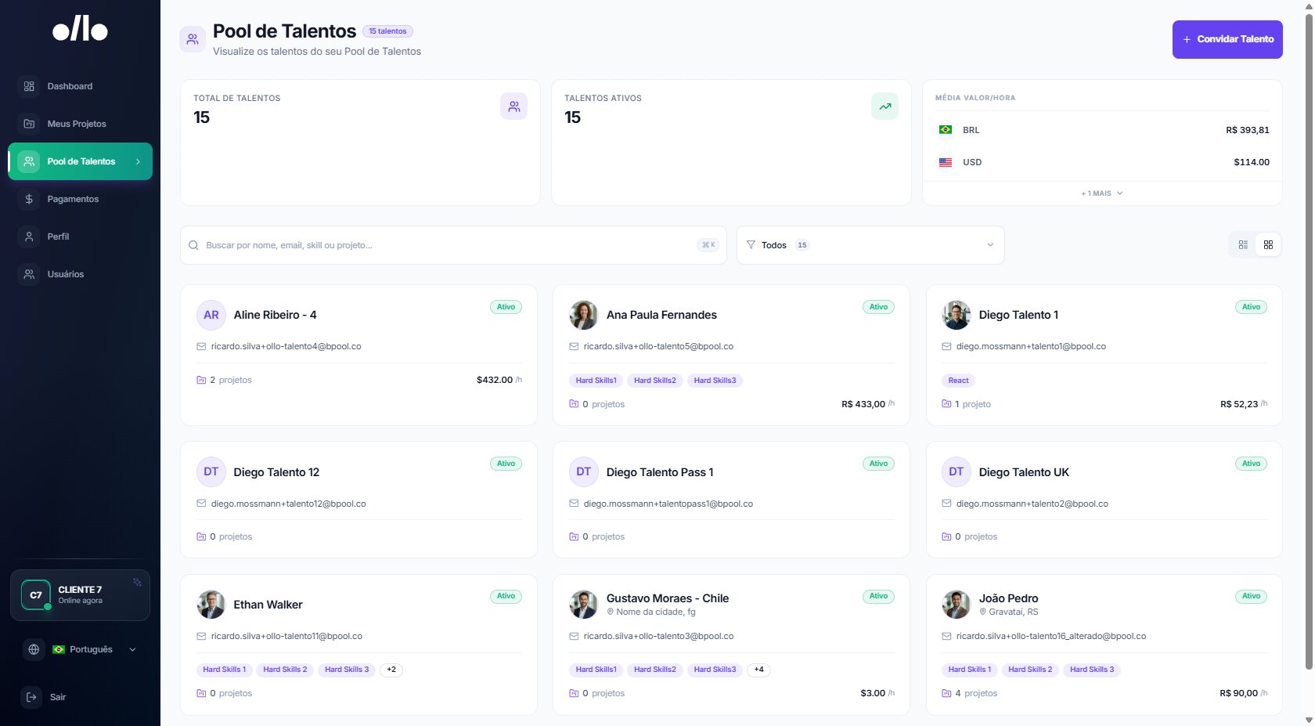Open the Dashboard menu item
Viewport: 1315px width, 726px height.
coord(80,86)
